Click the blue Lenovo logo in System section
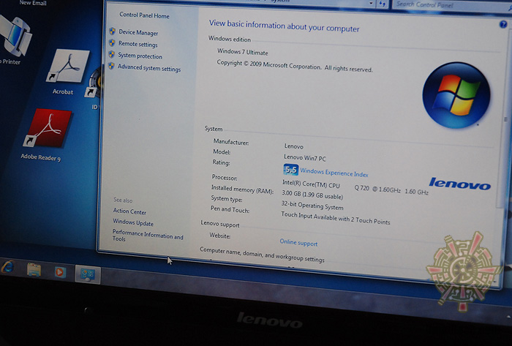 point(460,184)
